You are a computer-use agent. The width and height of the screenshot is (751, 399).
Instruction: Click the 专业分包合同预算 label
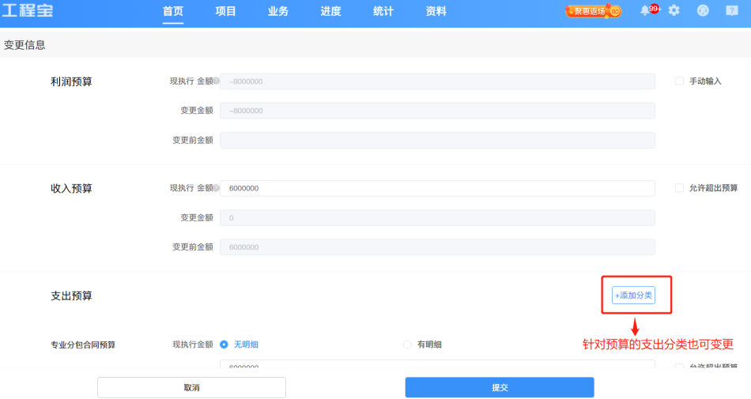[83, 345]
